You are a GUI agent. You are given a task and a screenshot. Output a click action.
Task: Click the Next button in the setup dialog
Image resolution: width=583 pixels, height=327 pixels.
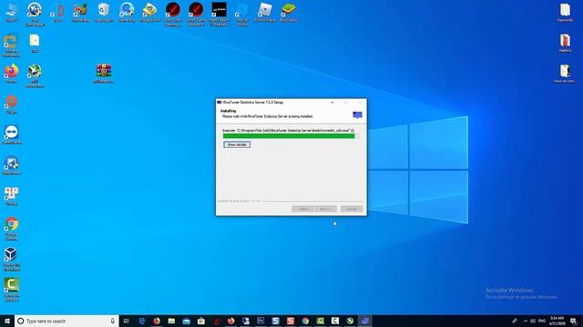[326, 209]
